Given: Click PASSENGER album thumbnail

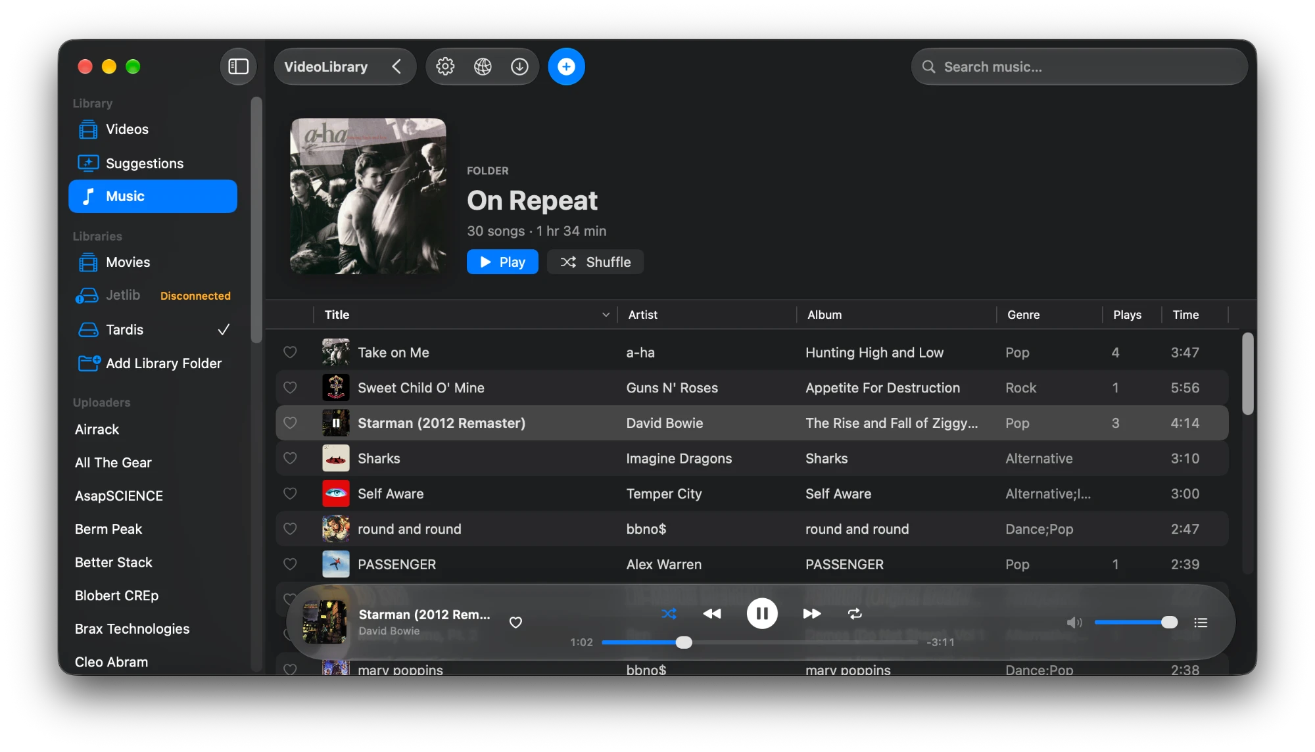Looking at the screenshot, I should tap(336, 564).
